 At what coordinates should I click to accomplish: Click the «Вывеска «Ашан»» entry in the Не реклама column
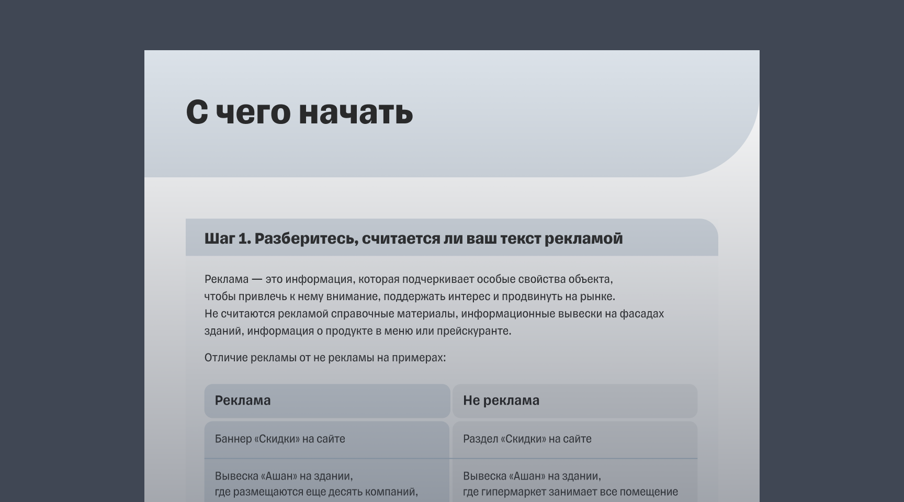(x=532, y=476)
